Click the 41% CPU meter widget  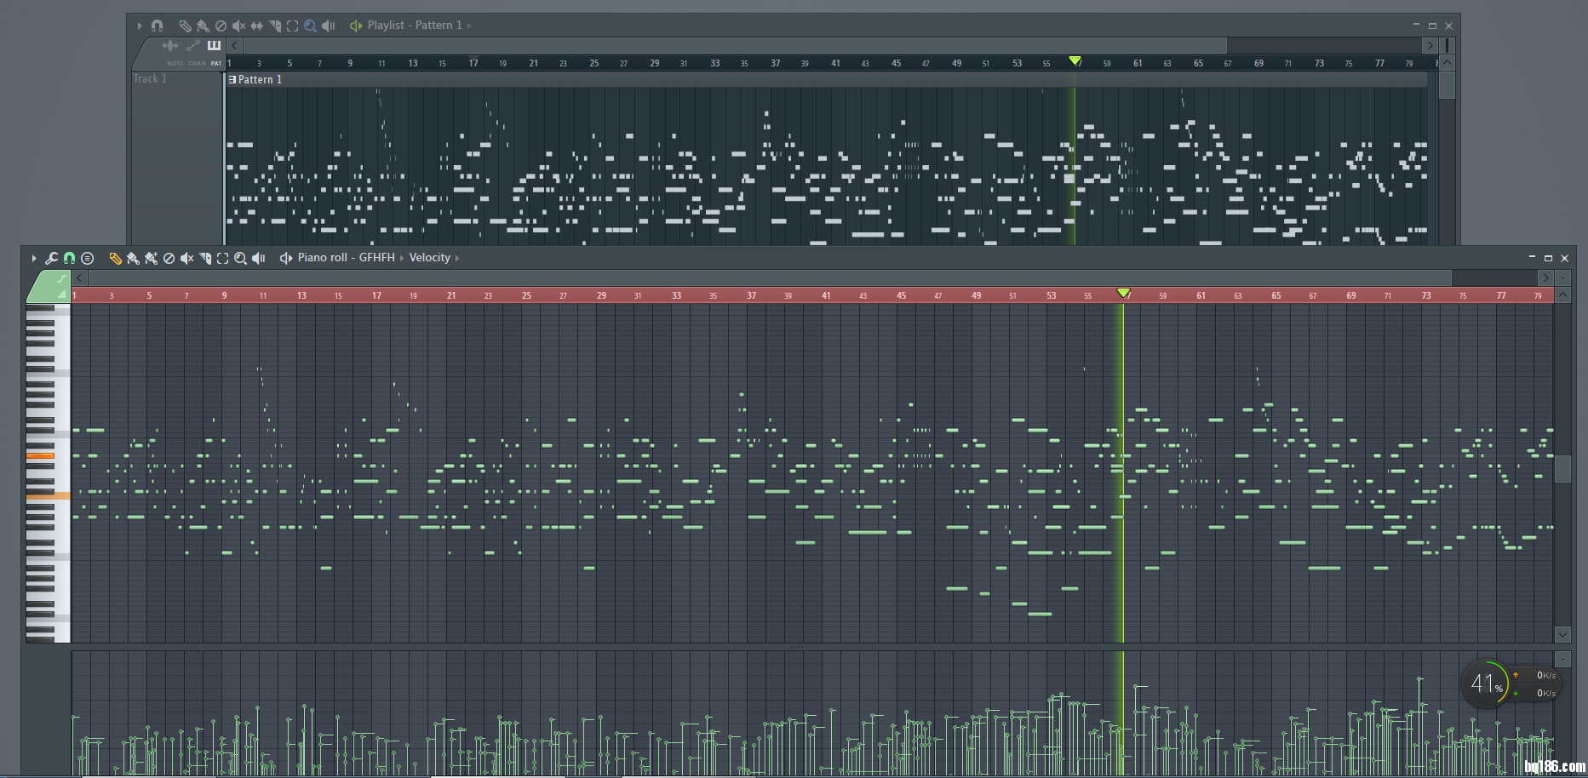click(x=1486, y=683)
